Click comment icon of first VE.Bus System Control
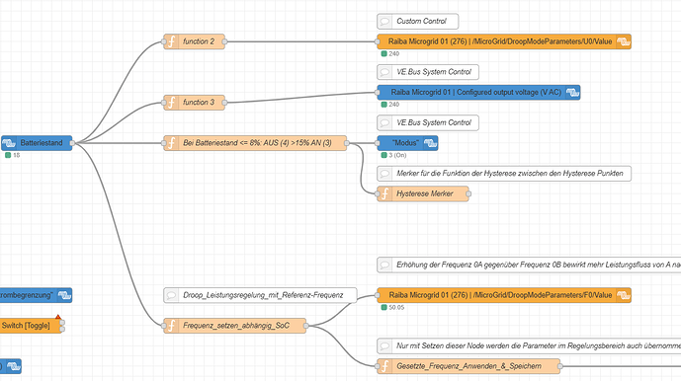This screenshot has height=381, width=681. 384,72
